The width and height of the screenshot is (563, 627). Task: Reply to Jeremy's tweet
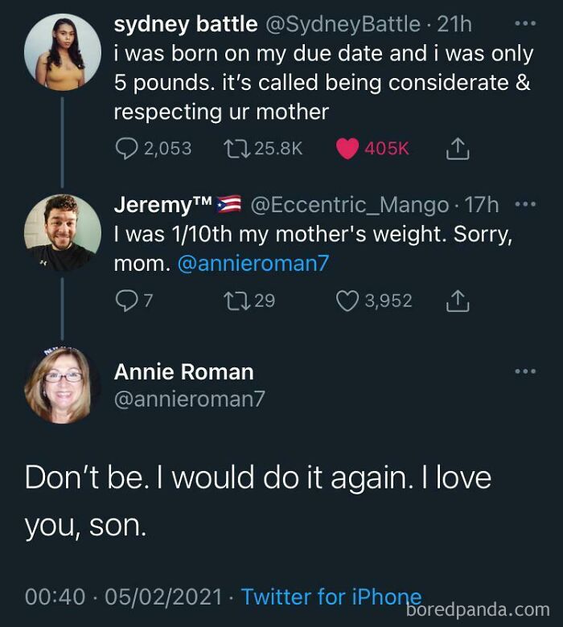click(x=125, y=301)
